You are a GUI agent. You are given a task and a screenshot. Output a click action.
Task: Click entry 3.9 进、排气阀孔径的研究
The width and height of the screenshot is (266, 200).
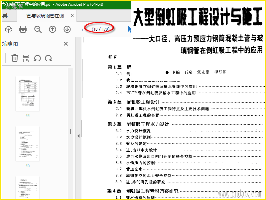140,182
